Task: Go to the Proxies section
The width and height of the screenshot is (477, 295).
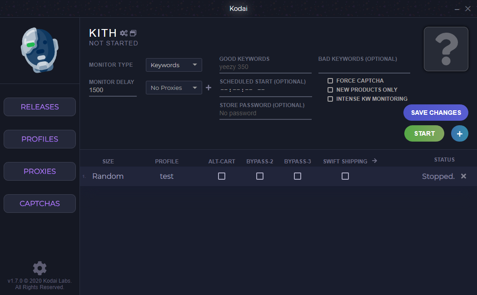Action: coord(40,172)
